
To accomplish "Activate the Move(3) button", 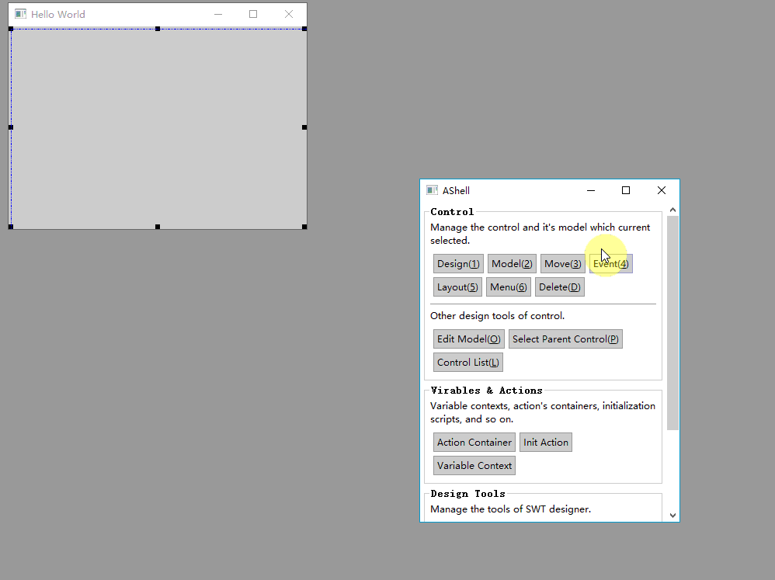I will point(562,264).
